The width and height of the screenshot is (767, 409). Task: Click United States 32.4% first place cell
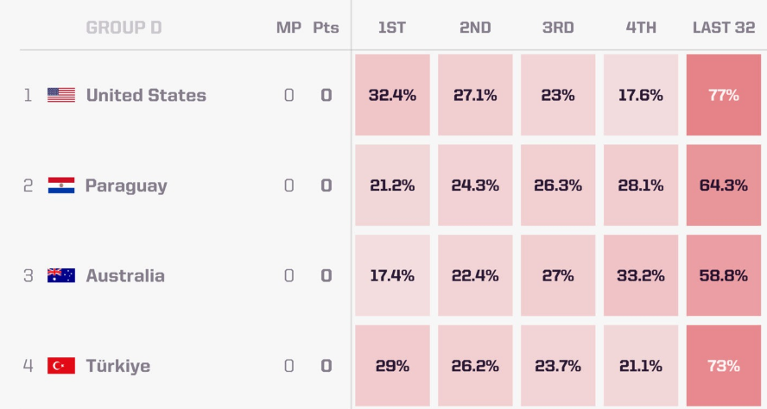click(x=392, y=95)
